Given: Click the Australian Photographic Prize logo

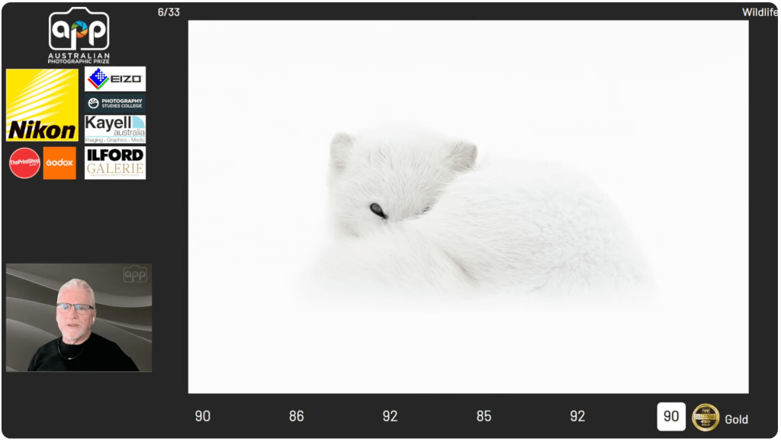Looking at the screenshot, I should tap(79, 36).
